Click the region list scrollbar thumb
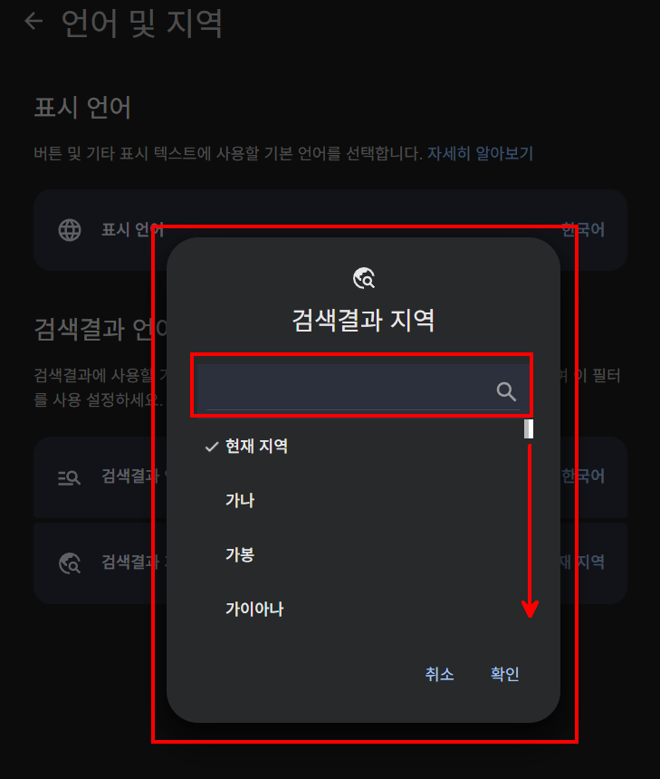The height and width of the screenshot is (779, 660). click(529, 429)
